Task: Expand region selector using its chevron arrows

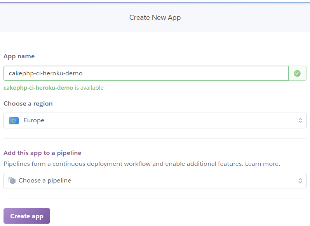Action: [x=300, y=120]
